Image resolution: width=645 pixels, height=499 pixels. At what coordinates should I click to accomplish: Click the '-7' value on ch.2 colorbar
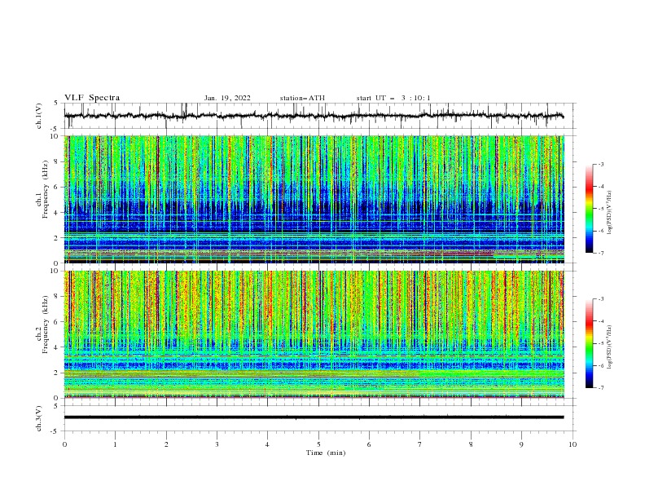601,388
